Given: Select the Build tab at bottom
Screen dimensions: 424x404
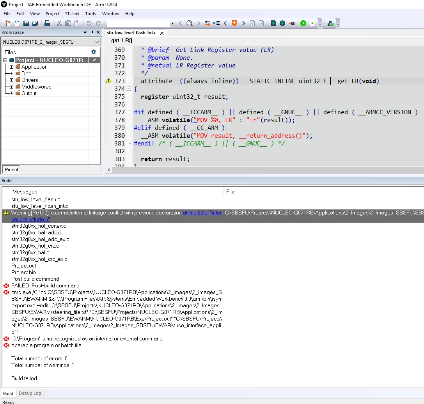Looking at the screenshot, I should [x=8, y=393].
